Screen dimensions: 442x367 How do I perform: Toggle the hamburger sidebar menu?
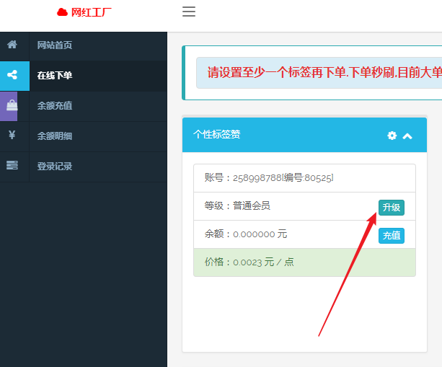pyautogui.click(x=189, y=12)
